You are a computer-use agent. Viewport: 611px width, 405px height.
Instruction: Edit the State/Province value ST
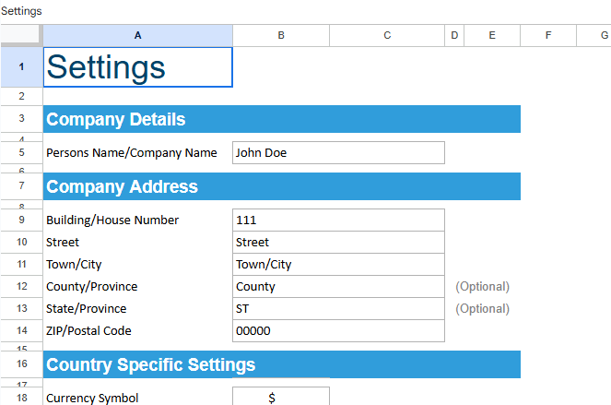coord(338,309)
